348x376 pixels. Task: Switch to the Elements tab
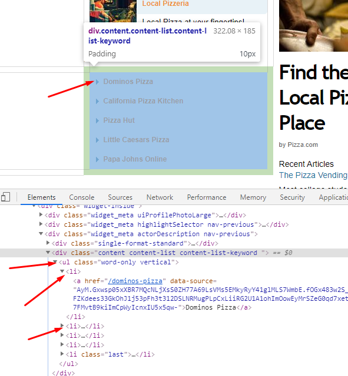click(41, 197)
